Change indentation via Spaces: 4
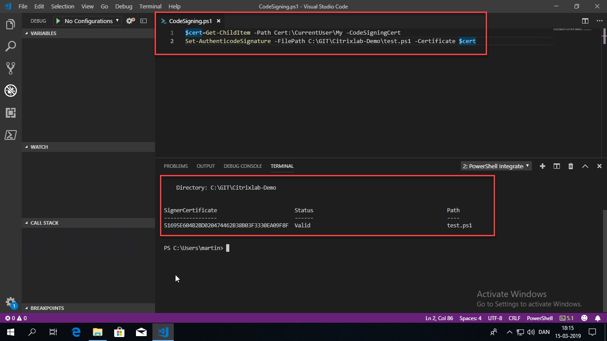This screenshot has height=341, width=607. tap(471, 318)
